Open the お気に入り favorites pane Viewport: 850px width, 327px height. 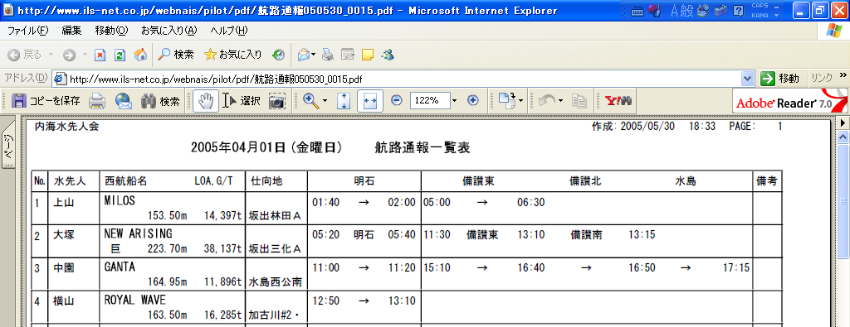tap(232, 55)
